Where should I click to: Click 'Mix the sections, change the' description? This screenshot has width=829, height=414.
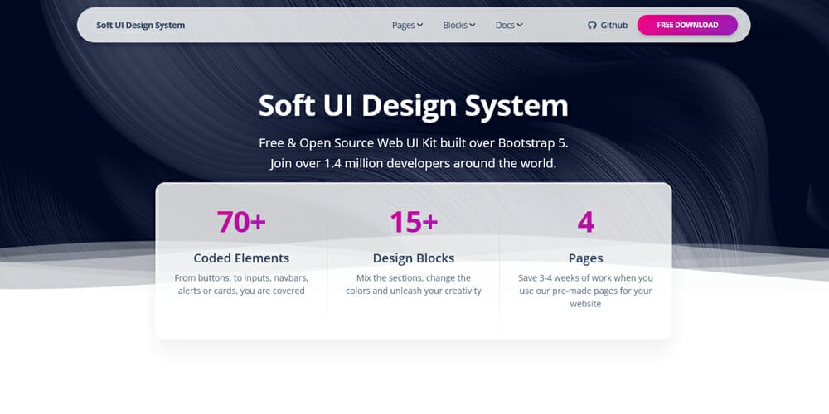pyautogui.click(x=414, y=284)
